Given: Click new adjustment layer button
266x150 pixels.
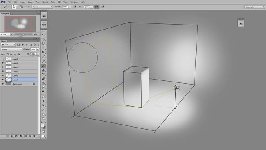Looking at the screenshot, I should (21, 136).
